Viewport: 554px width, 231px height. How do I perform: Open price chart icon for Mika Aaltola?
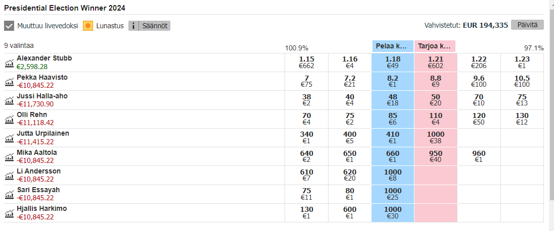coord(9,157)
